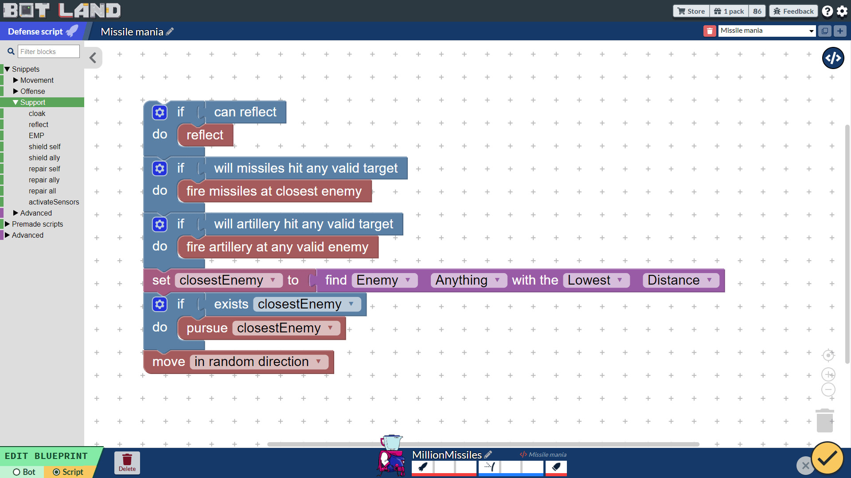Image resolution: width=851 pixels, height=478 pixels.
Task: Open Premade scripts in the sidebar
Action: coord(38,224)
